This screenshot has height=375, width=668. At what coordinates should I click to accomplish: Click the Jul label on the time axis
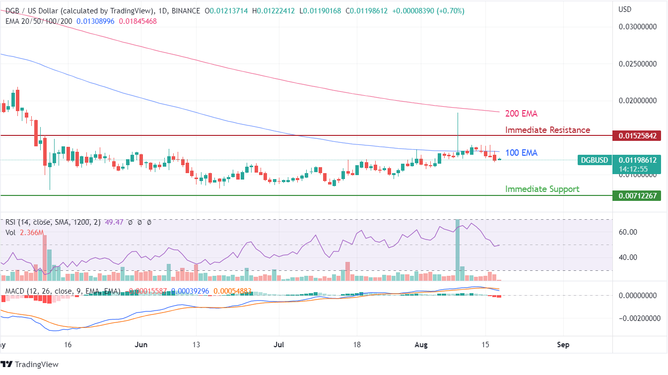(278, 345)
